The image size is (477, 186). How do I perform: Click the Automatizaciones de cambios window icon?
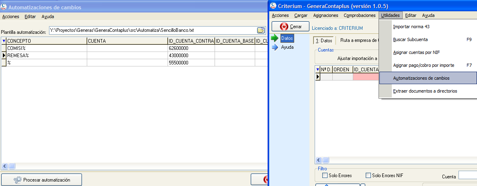pos(4,7)
